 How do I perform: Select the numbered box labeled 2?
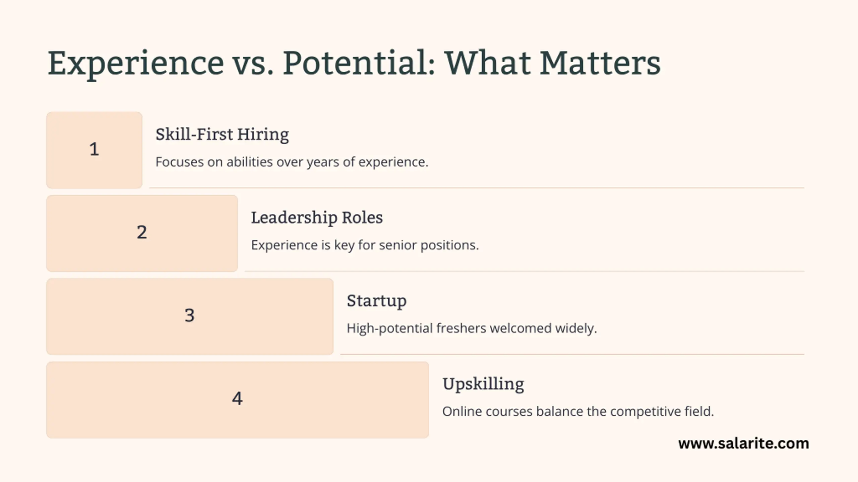click(x=142, y=233)
